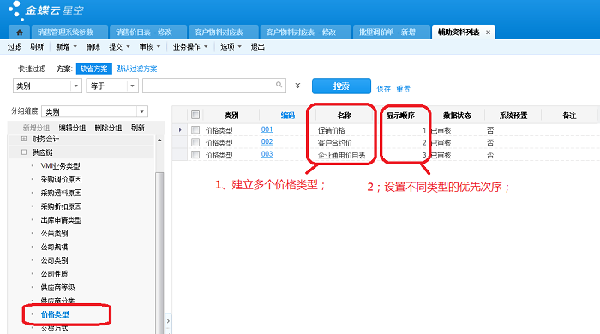Viewport: 600px width, 334px height.
Task: Expand the 新增 toolbar dropdown
Action: tap(75, 46)
